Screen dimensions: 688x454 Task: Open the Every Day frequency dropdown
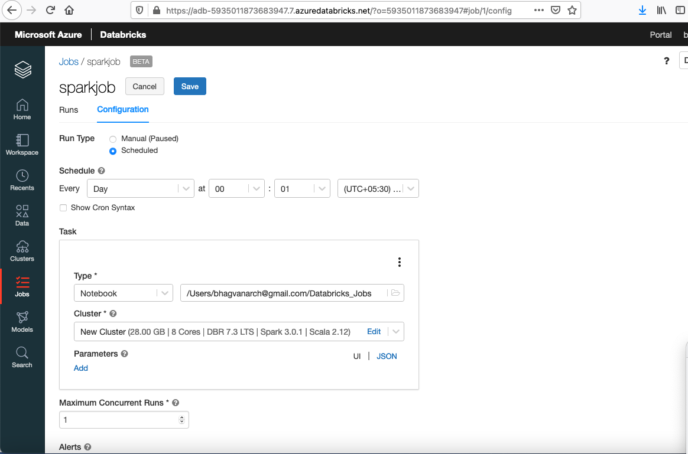[141, 188]
